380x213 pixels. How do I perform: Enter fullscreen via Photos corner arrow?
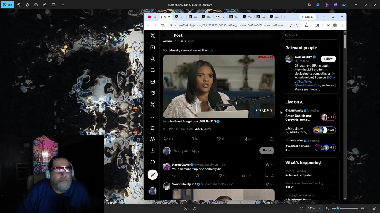[375, 208]
